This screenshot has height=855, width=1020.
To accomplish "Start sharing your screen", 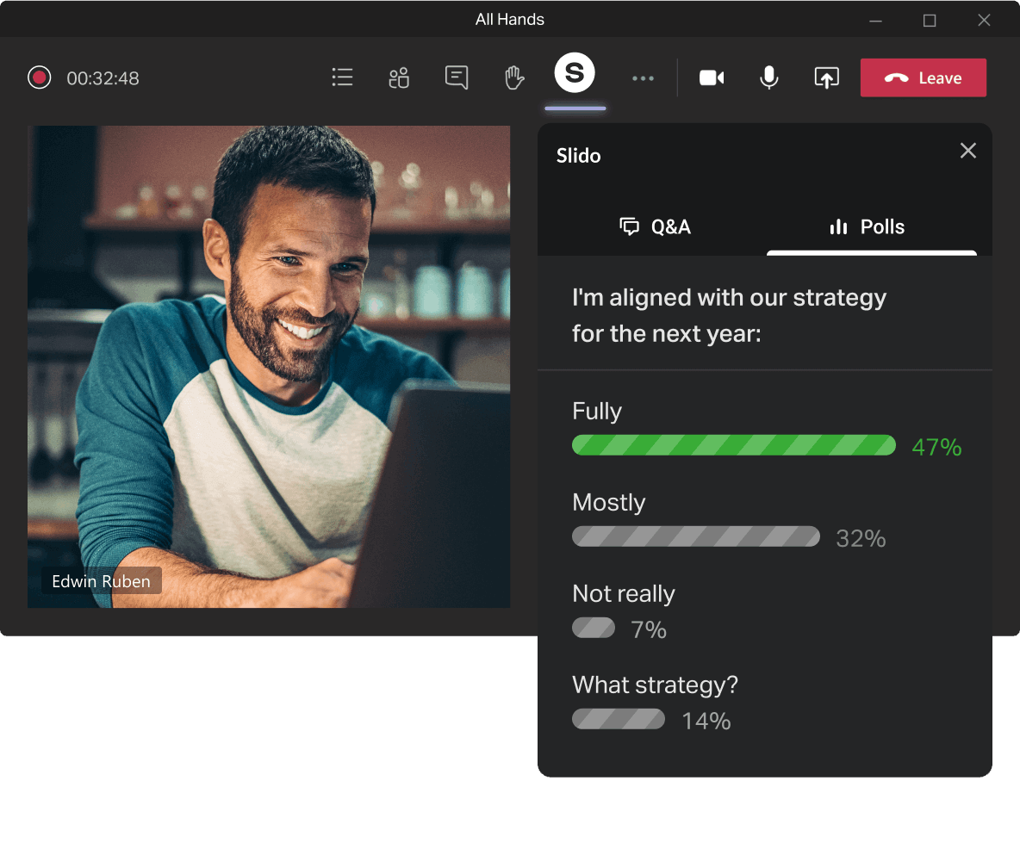I will coord(826,77).
